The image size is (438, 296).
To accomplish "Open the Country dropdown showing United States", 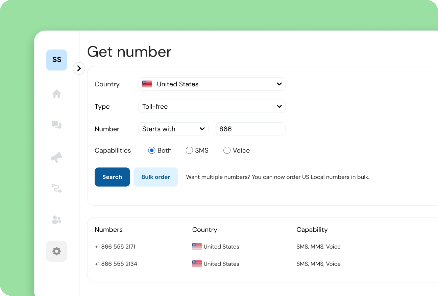I will coord(212,84).
